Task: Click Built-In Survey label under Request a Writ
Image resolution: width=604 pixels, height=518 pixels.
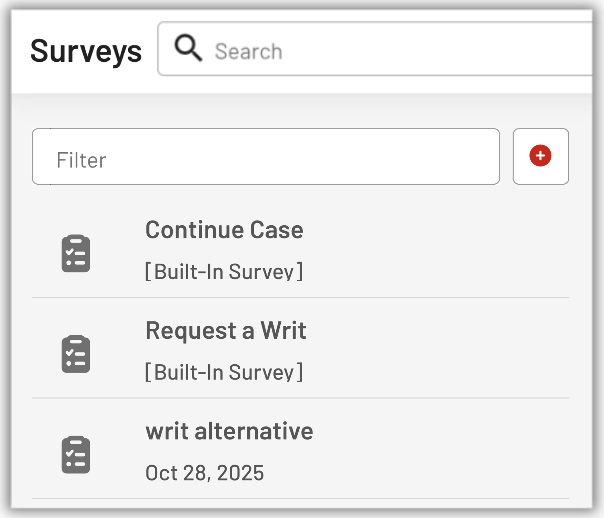Action: click(224, 372)
